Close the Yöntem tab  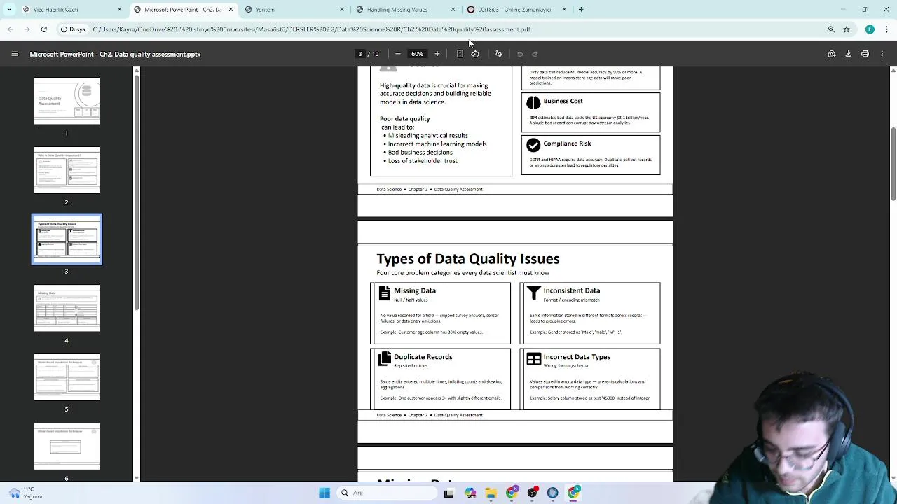point(342,10)
